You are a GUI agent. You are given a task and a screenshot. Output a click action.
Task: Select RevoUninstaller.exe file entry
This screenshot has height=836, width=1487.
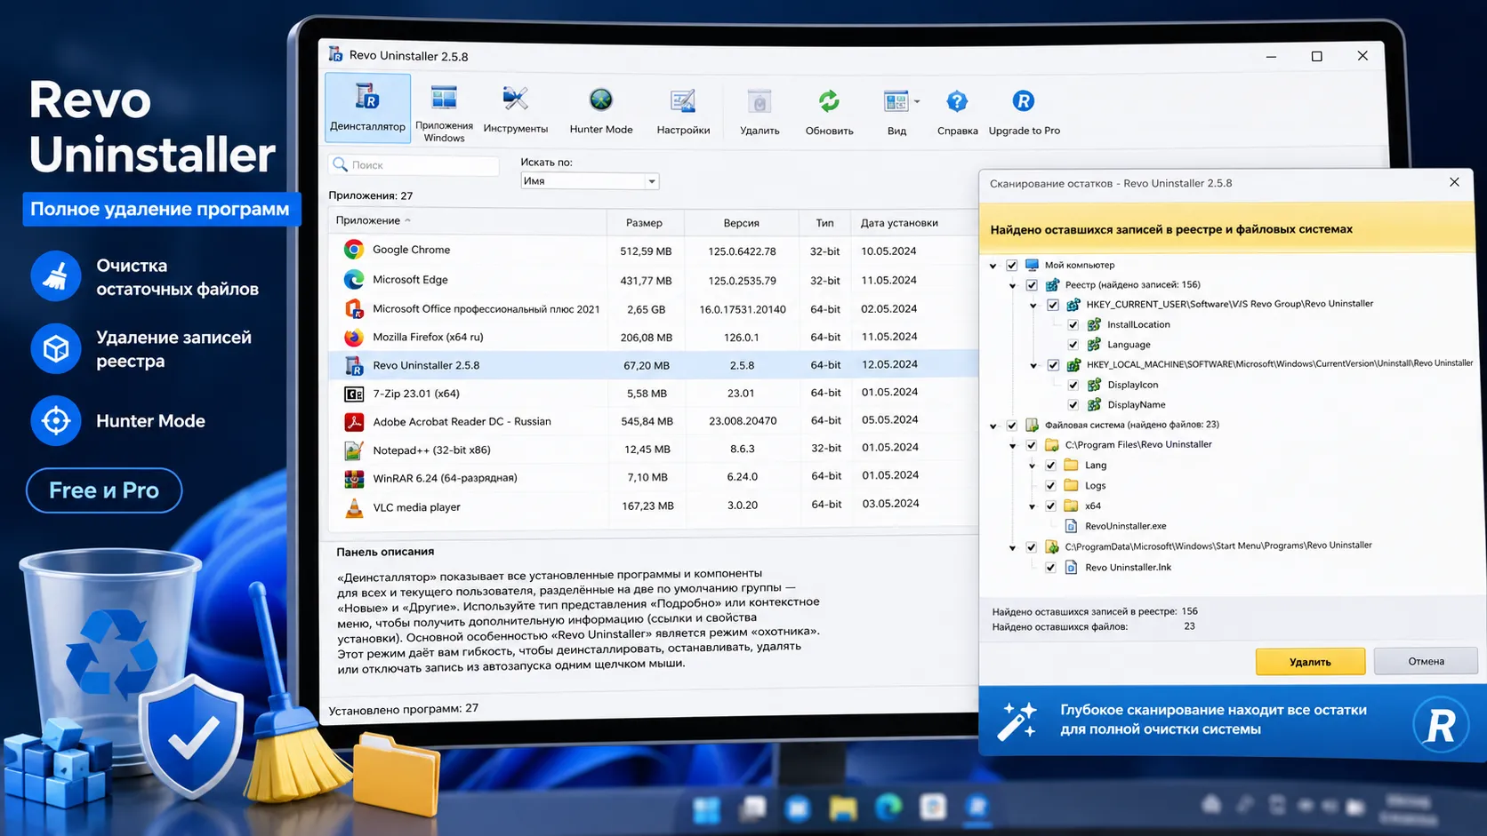click(1125, 526)
